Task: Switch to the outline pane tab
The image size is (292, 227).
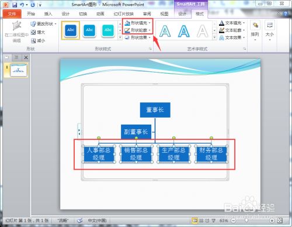Action: click(x=16, y=57)
